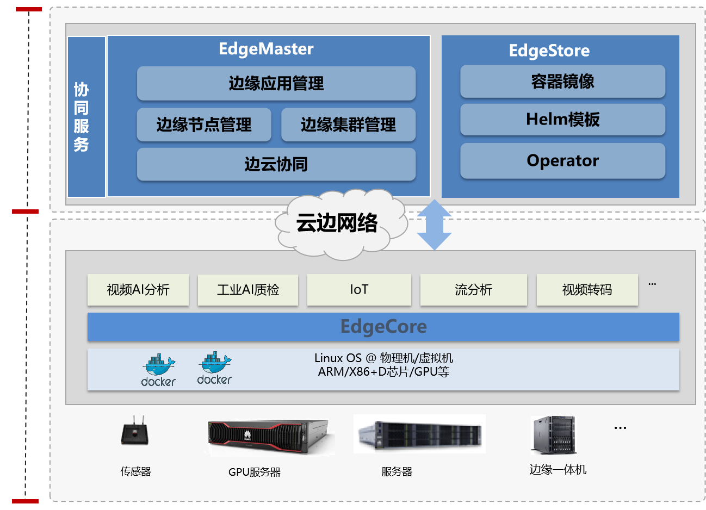The image size is (706, 510).
Task: Select the GPU服务器 red-trimmed server image
Action: [x=269, y=437]
